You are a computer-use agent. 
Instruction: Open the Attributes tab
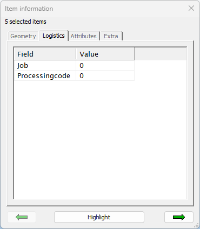tap(84, 36)
